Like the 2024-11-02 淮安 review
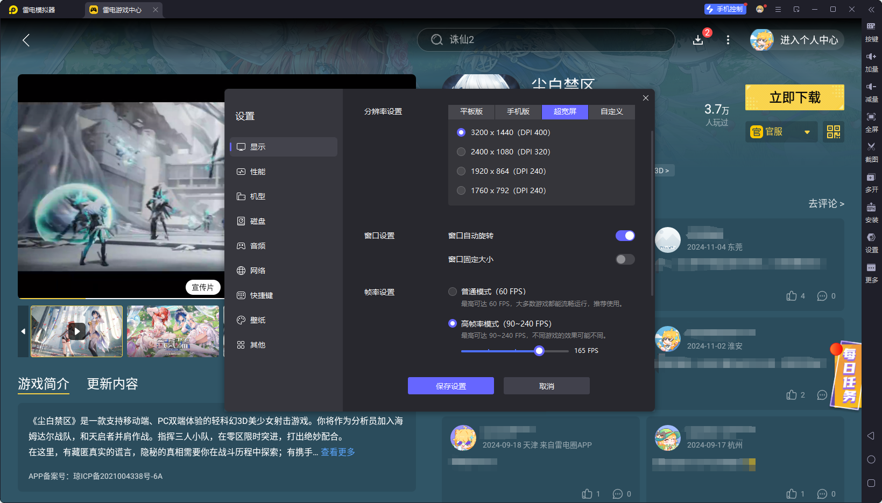The image size is (882, 503). [792, 395]
